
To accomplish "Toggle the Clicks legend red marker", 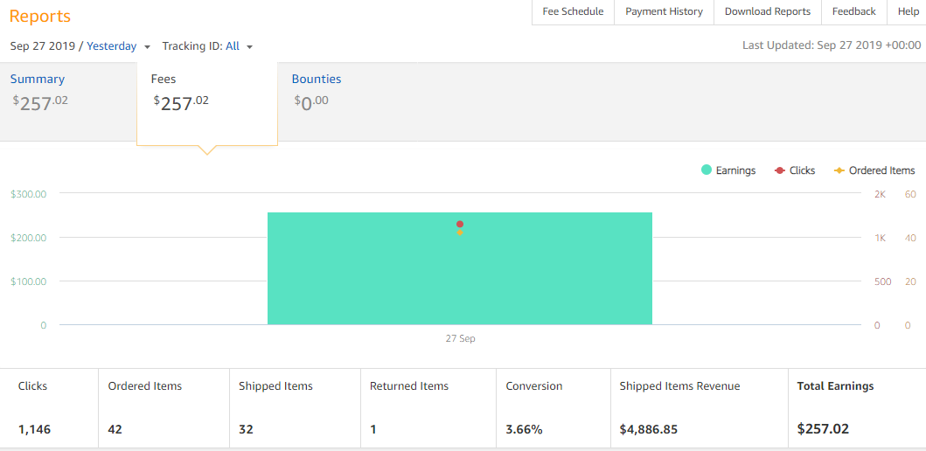I will point(779,170).
